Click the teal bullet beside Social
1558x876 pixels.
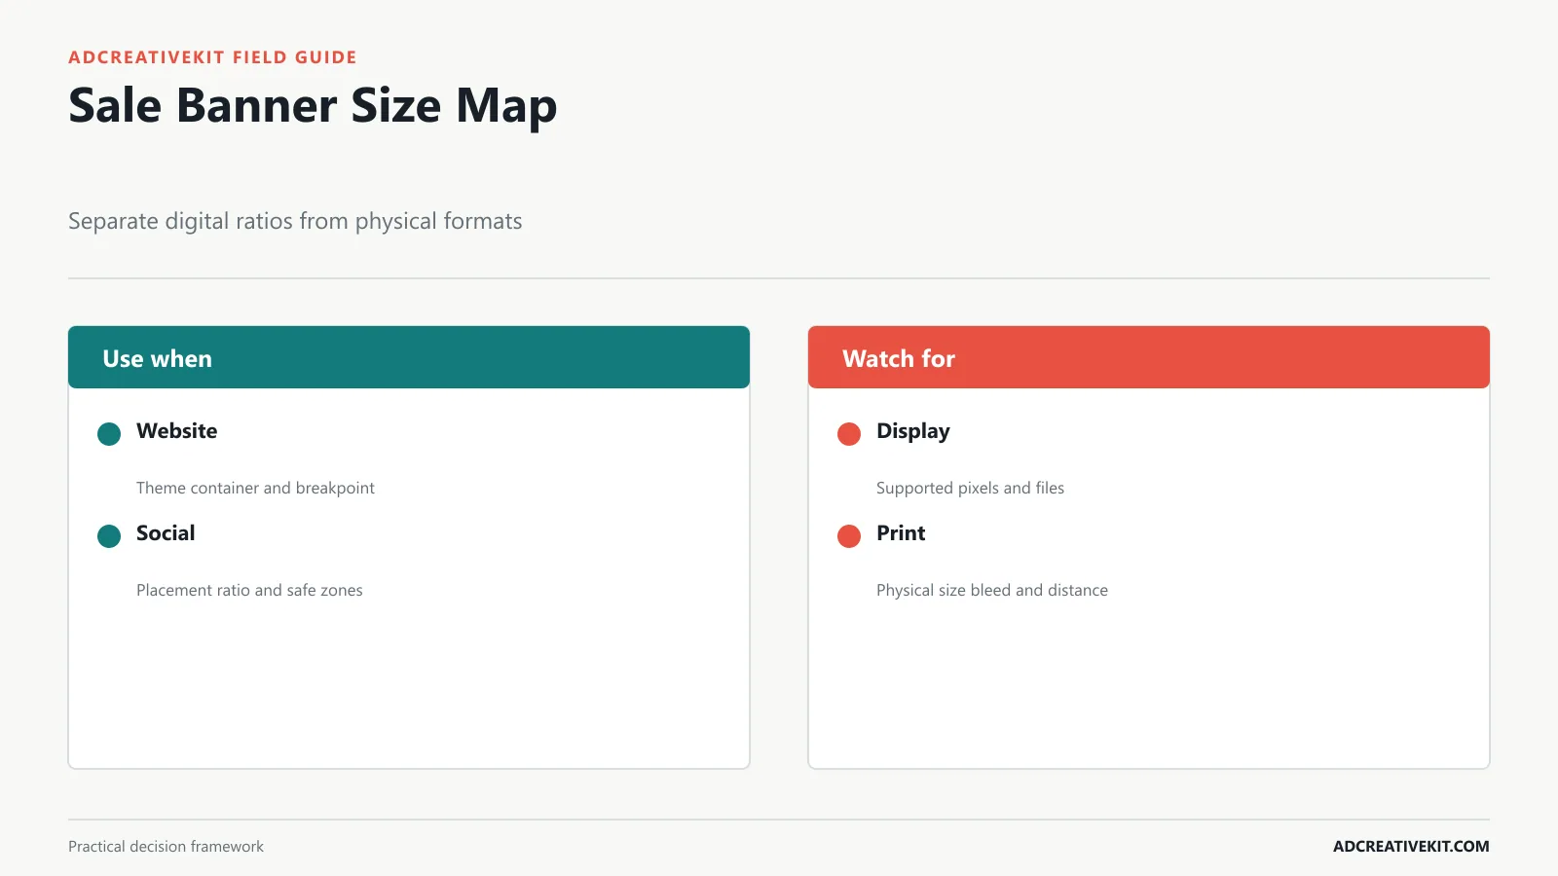[x=109, y=536]
